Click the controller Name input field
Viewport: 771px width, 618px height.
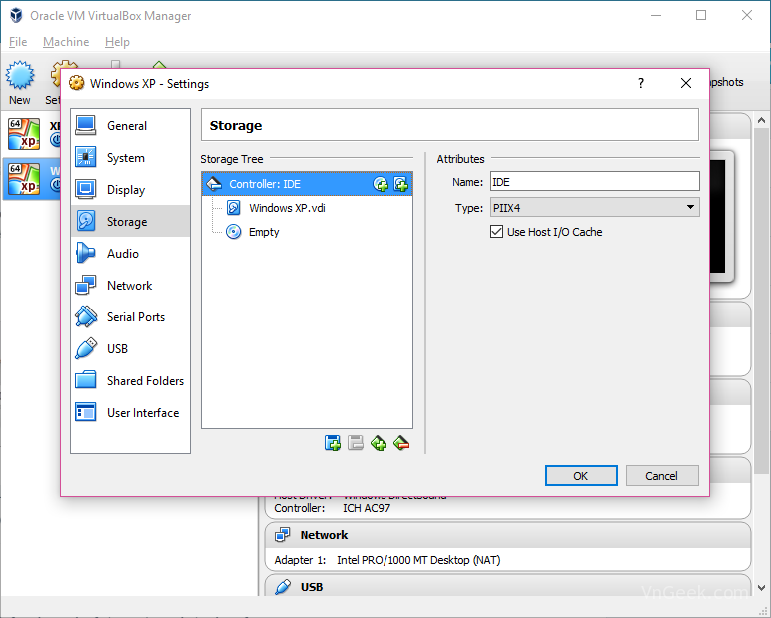pos(594,181)
